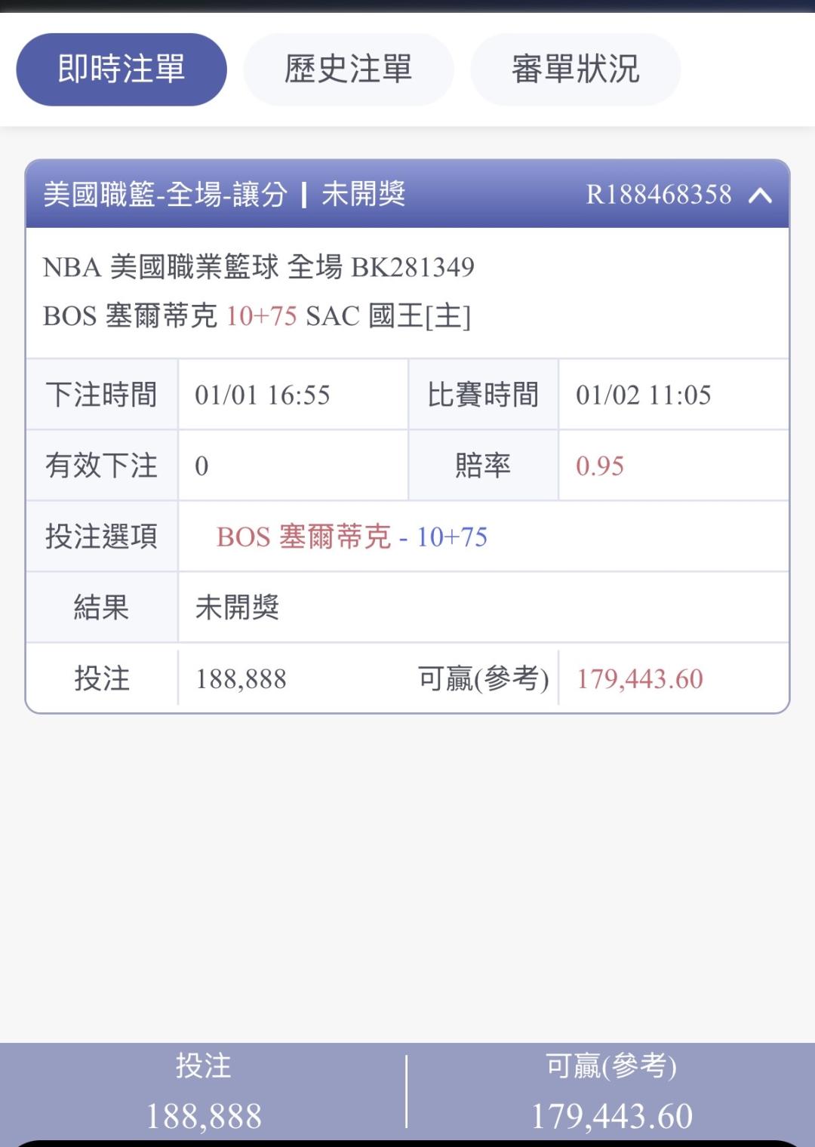Screen dimensions: 815x1147
Task: Tap the 賠率 label cell
Action: (483, 466)
